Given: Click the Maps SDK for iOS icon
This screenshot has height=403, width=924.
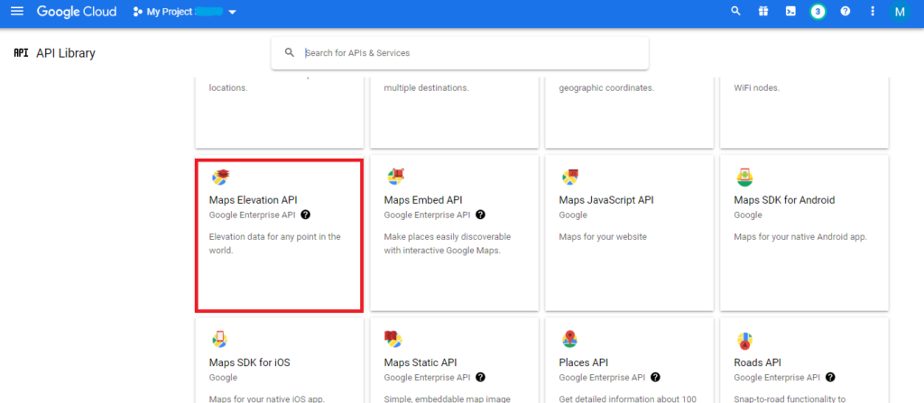Looking at the screenshot, I should (220, 338).
